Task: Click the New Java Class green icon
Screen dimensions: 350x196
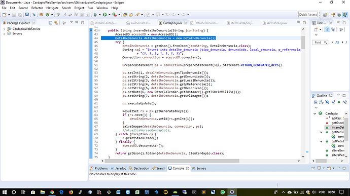Action: pos(48,15)
